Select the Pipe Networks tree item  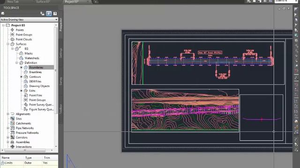point(25,128)
